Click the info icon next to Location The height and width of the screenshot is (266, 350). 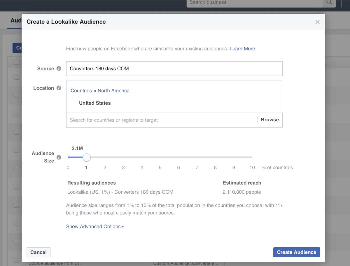tap(59, 88)
